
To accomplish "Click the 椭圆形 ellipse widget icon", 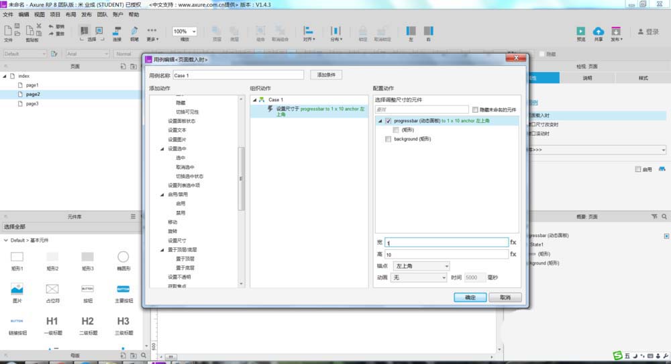I will (123, 257).
